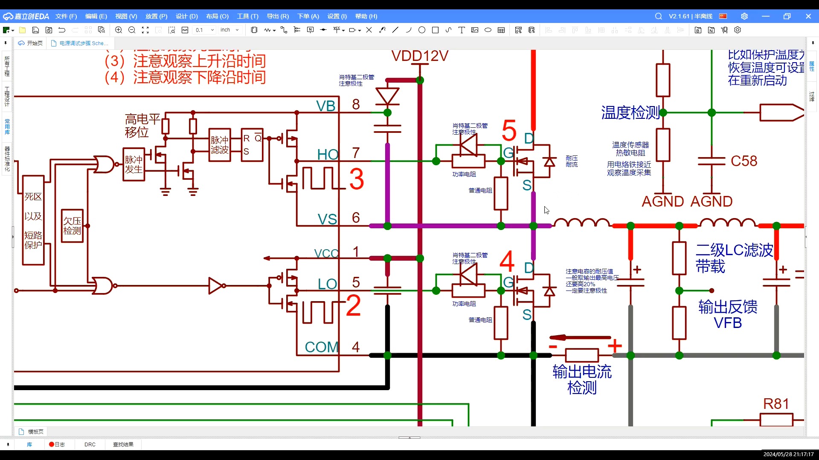The width and height of the screenshot is (819, 460).
Task: Open the grid size 0.1 dropdown
Action: tap(212, 30)
